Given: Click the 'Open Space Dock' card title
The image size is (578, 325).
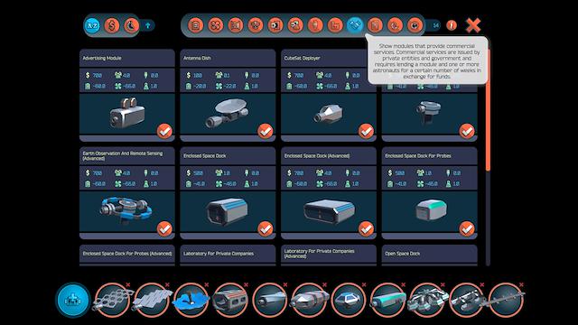Looking at the screenshot, I should click(403, 254).
